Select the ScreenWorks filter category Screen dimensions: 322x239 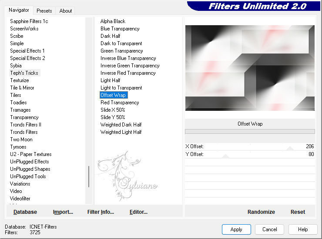pos(24,29)
